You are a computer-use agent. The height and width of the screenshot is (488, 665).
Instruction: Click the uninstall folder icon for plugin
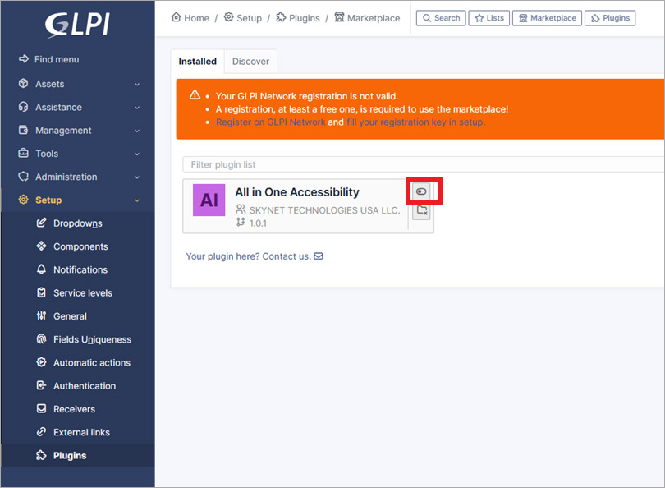[421, 211]
